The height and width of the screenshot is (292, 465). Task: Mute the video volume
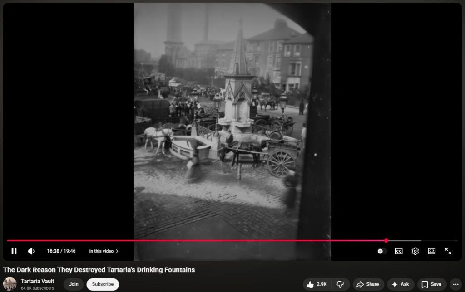[31, 251]
